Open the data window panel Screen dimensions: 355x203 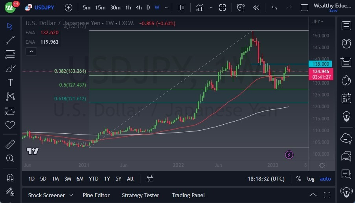tap(346, 62)
